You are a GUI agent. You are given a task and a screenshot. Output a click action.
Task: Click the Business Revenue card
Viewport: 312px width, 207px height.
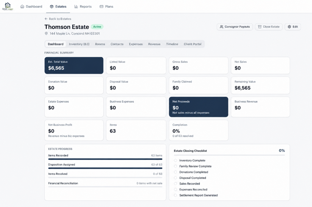coord(261,107)
